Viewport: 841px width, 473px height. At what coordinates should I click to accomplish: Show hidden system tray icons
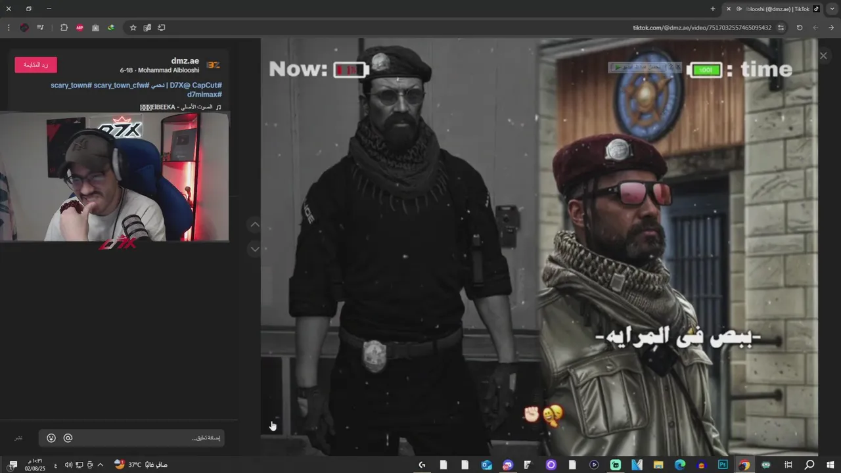pyautogui.click(x=100, y=464)
